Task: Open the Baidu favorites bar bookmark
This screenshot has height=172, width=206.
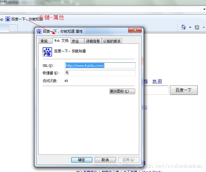Action: (24, 19)
